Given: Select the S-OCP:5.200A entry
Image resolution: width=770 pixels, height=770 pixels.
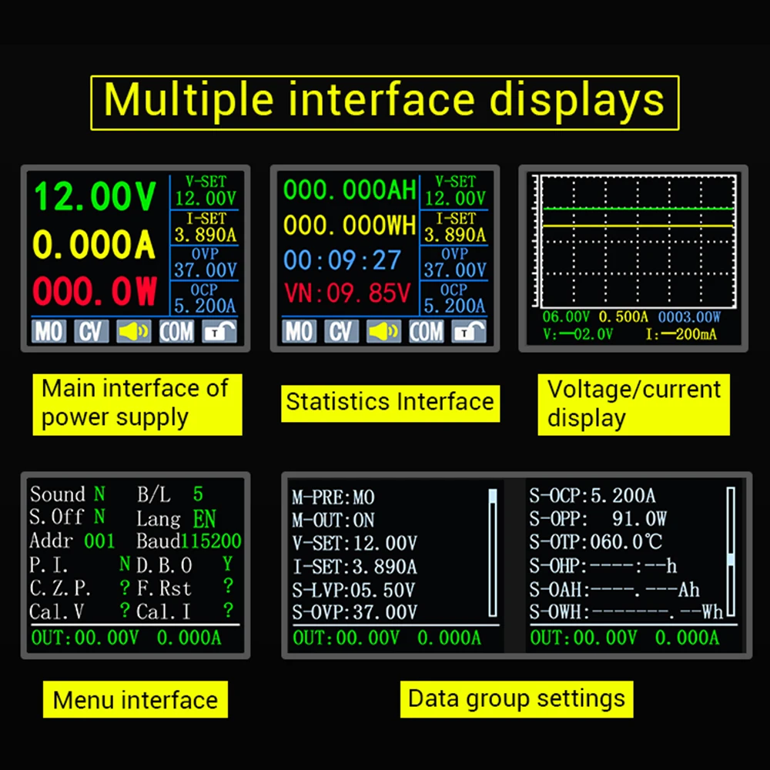Looking at the screenshot, I should (592, 496).
